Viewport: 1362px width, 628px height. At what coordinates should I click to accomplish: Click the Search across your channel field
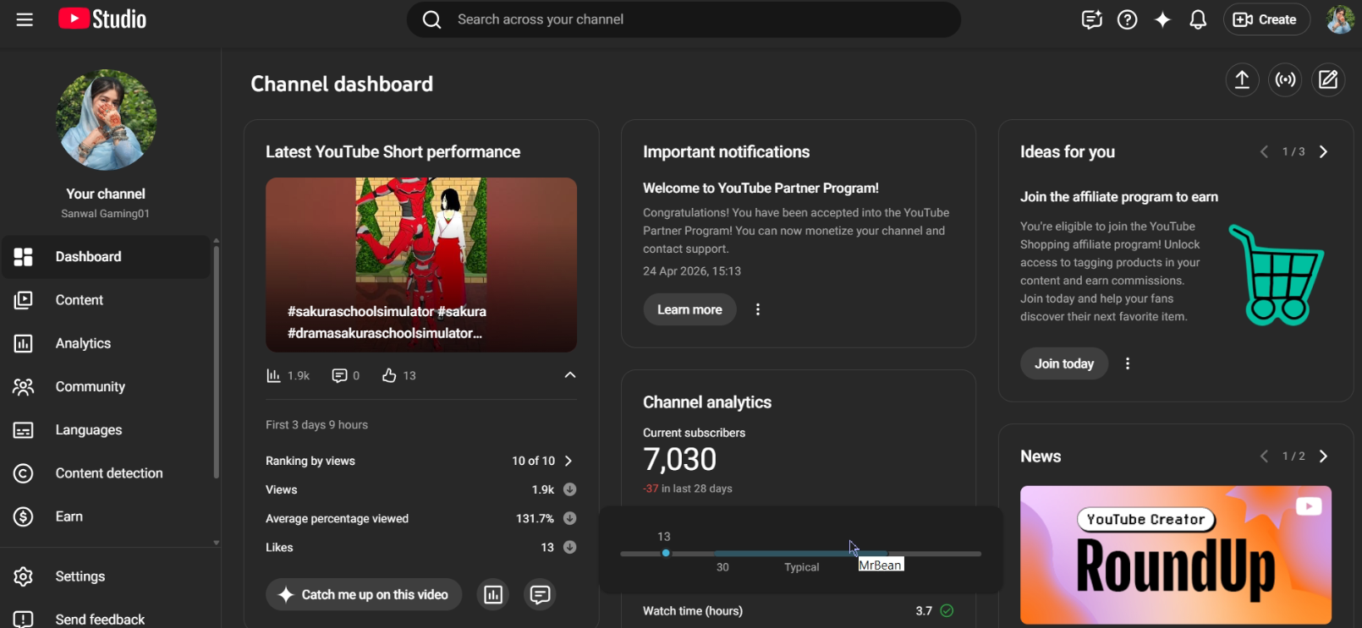point(684,19)
